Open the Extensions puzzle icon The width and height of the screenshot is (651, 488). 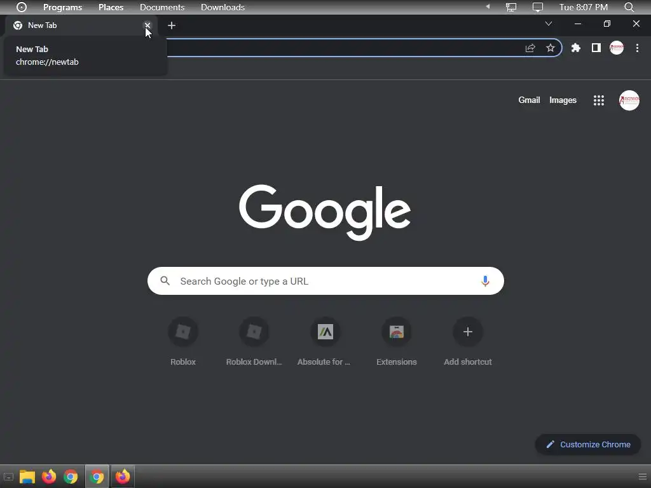click(576, 48)
